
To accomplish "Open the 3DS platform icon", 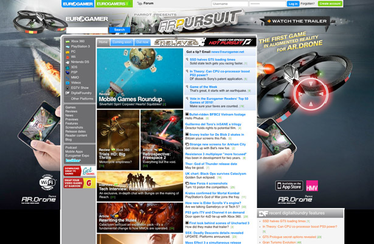I will [68, 68].
